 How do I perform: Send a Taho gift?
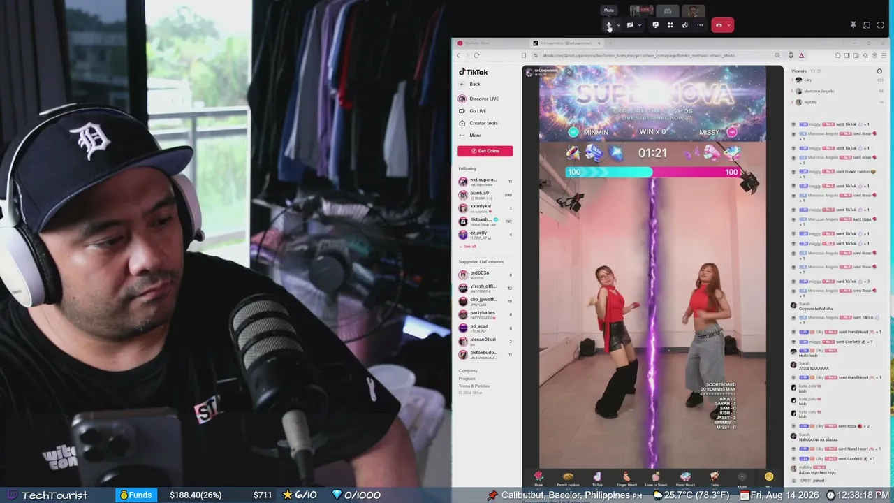(x=715, y=479)
